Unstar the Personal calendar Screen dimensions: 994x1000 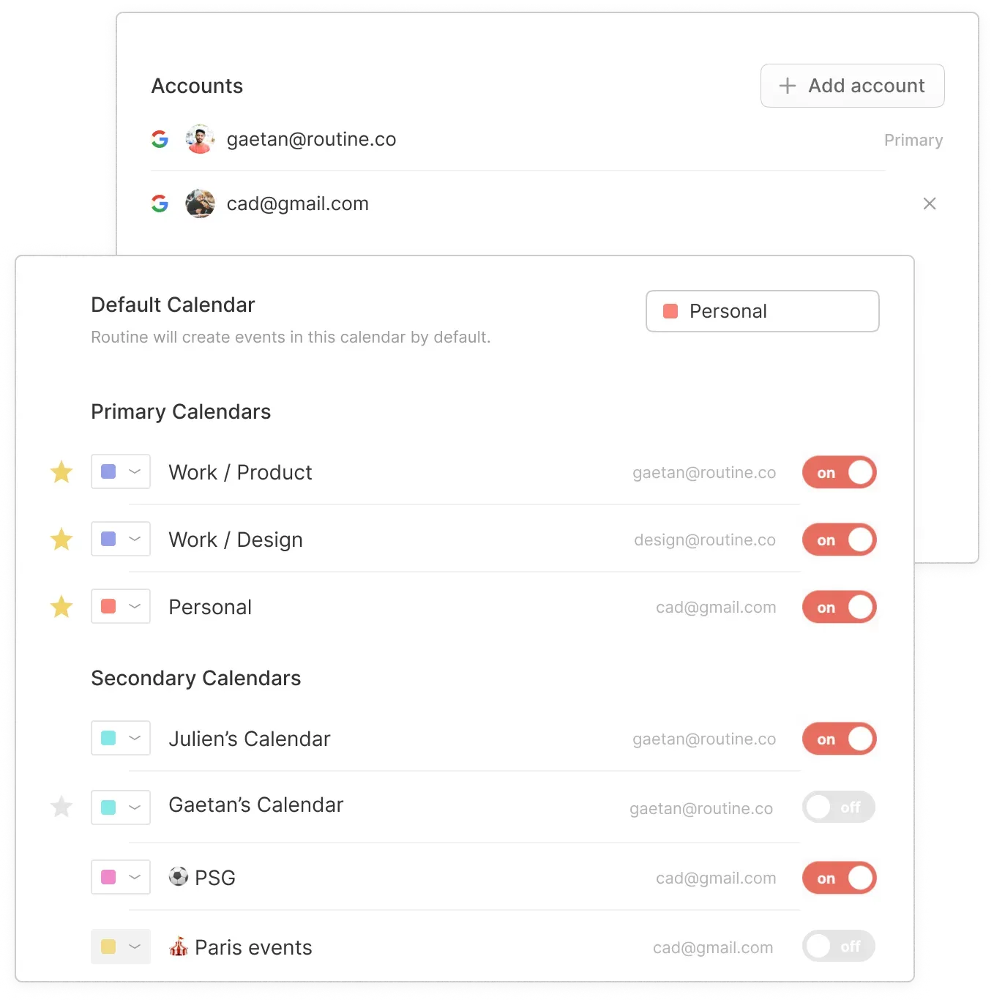pyautogui.click(x=61, y=607)
